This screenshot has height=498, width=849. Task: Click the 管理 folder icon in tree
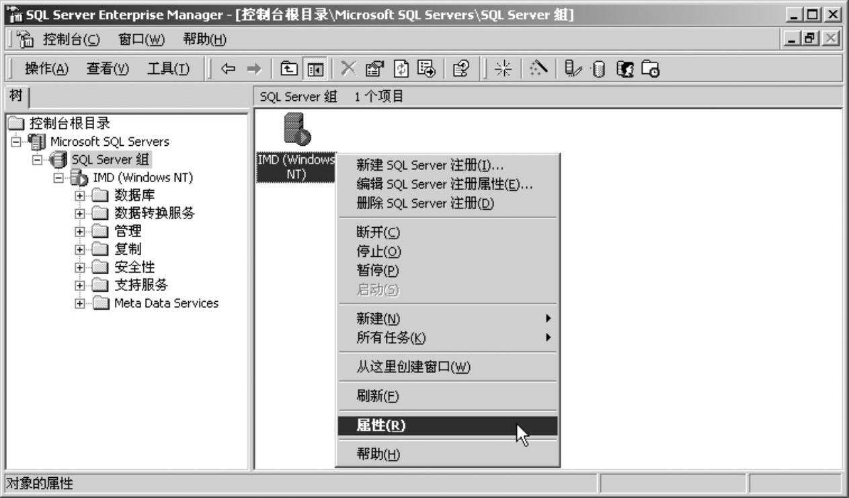100,231
